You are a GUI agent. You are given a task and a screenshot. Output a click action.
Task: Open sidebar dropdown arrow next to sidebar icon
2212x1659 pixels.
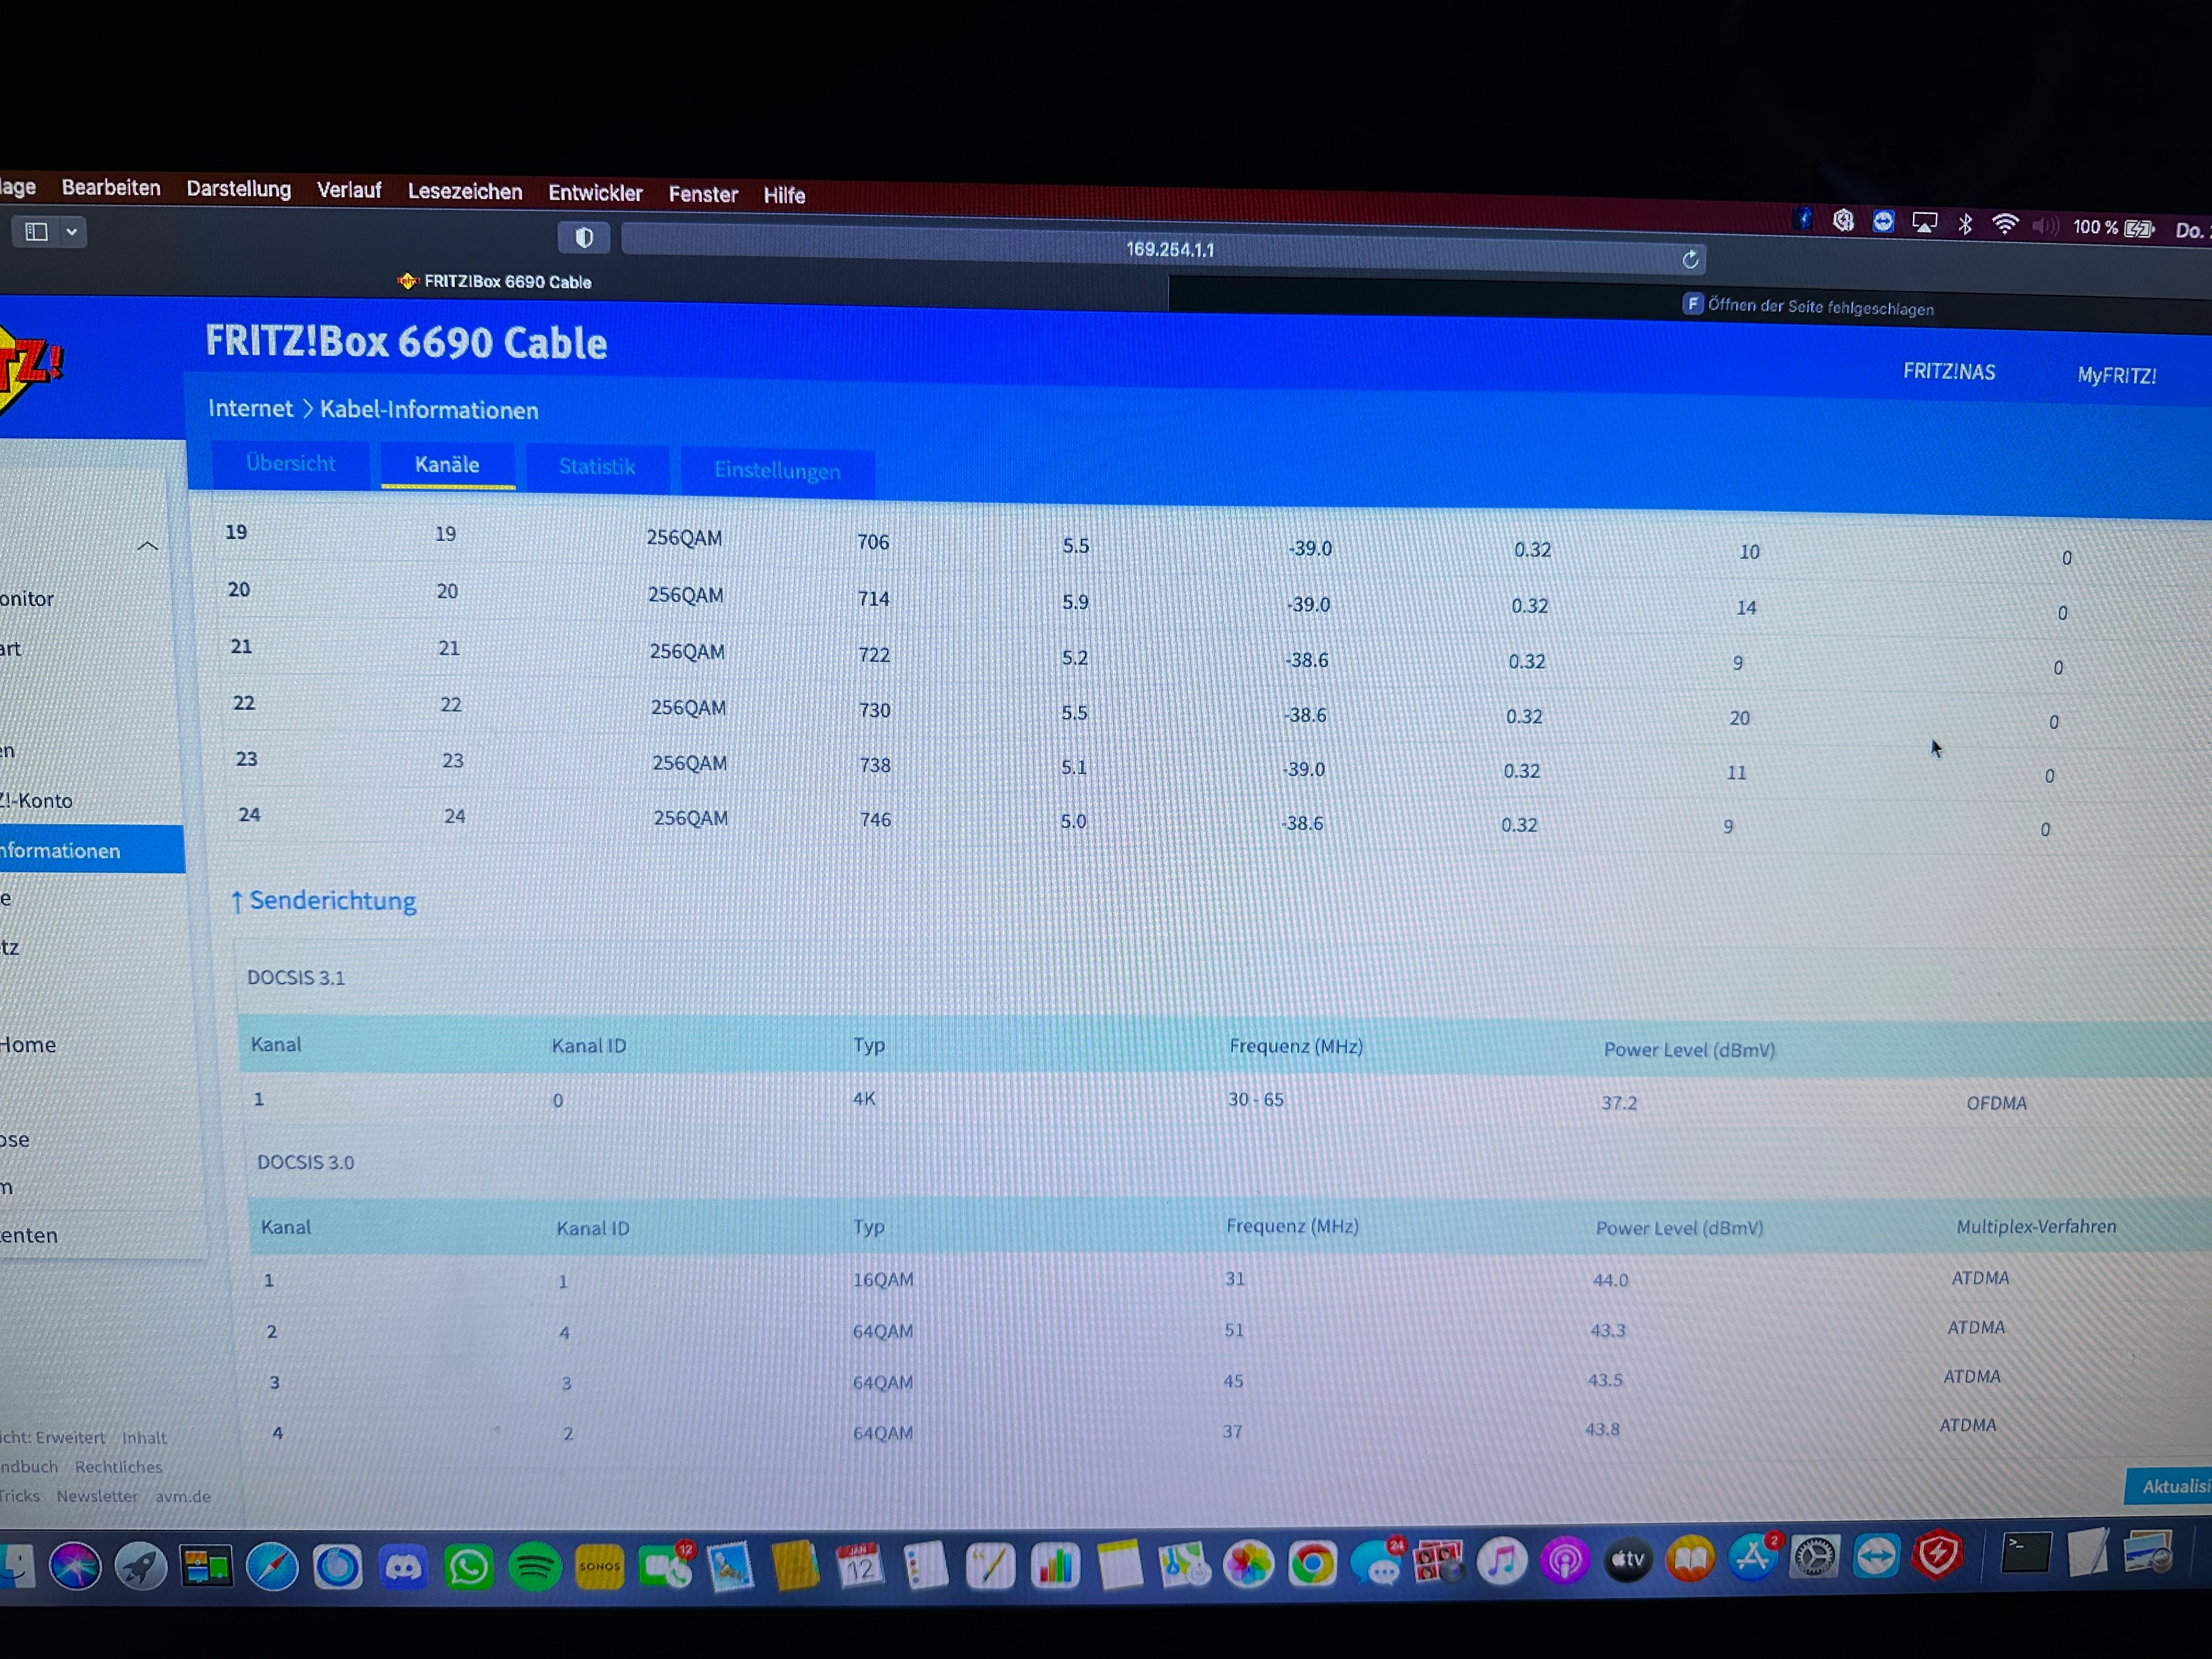pyautogui.click(x=72, y=232)
